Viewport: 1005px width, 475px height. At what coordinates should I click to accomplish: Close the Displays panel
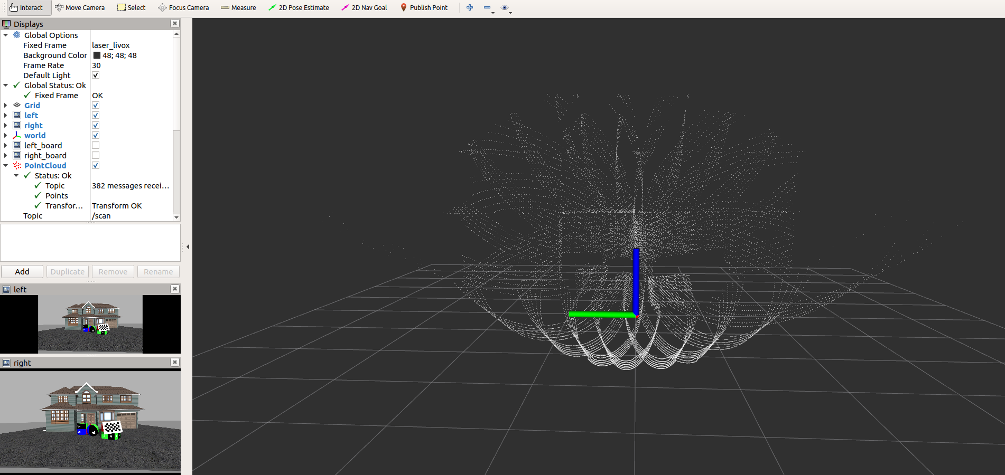coord(175,24)
